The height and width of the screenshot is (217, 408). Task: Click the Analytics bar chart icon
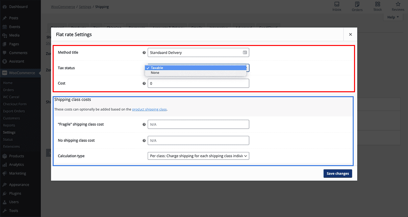(x=4, y=164)
